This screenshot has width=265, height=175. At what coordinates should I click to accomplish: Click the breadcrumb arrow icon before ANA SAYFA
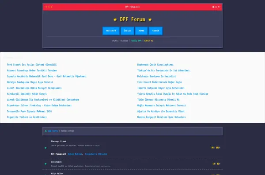(x=46, y=131)
